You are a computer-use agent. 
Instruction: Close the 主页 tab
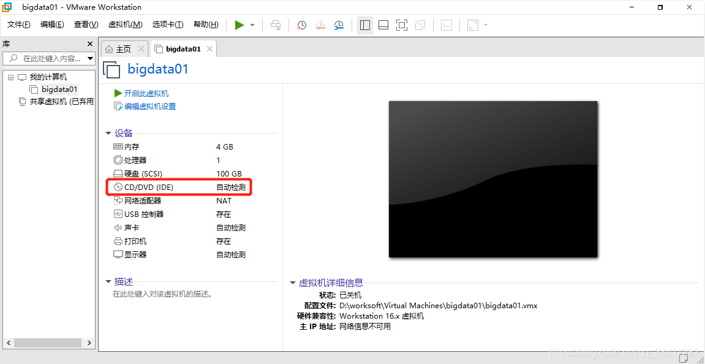click(141, 49)
